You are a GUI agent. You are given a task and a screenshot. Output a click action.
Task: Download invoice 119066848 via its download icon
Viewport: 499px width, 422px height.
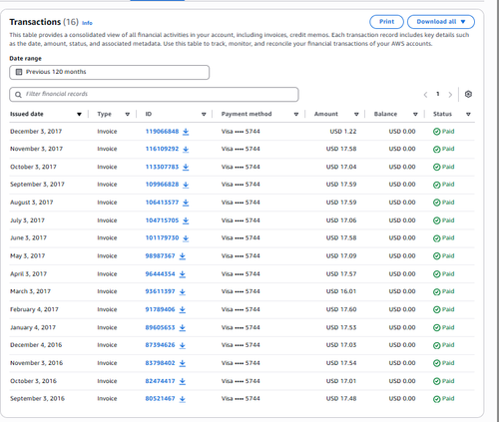point(186,132)
